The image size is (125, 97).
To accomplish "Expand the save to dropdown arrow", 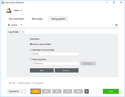I will pos(22,25).
